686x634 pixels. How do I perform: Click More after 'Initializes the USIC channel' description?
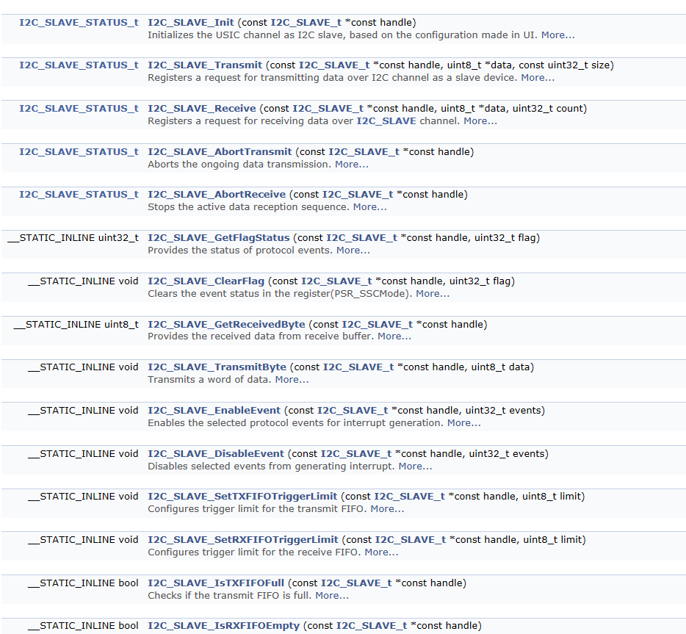(557, 35)
